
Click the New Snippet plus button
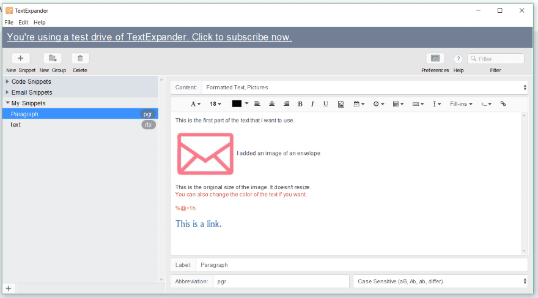point(21,58)
